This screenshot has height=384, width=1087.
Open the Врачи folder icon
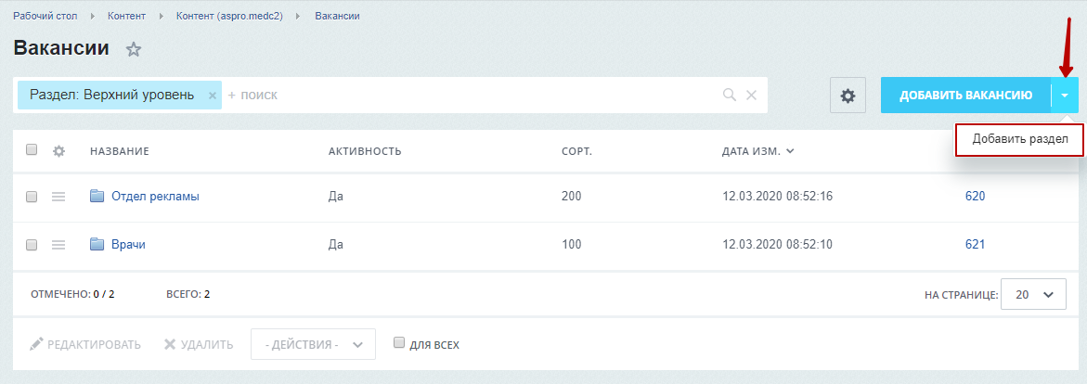pyautogui.click(x=97, y=244)
